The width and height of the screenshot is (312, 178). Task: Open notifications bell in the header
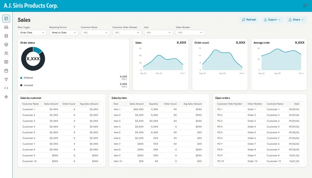[x=305, y=6]
